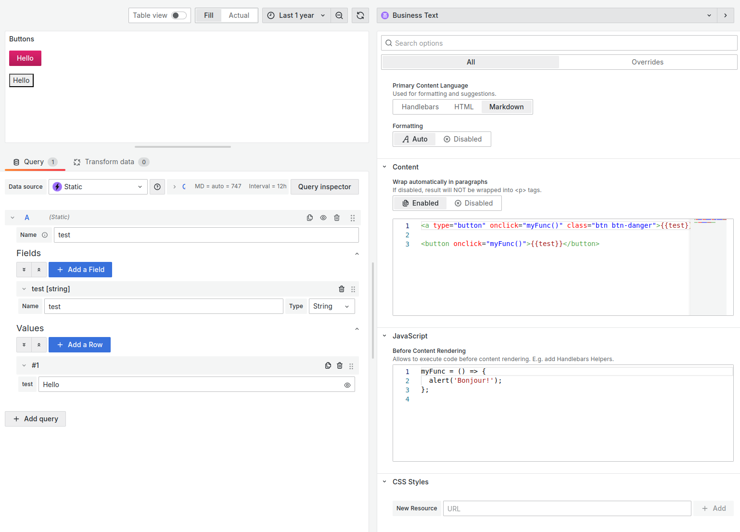Click the Add a Field button
The width and height of the screenshot is (740, 532).
80,270
